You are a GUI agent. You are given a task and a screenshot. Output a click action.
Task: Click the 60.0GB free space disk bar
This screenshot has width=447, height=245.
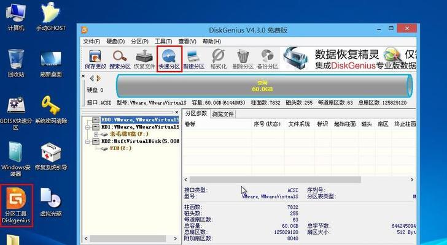(264, 85)
